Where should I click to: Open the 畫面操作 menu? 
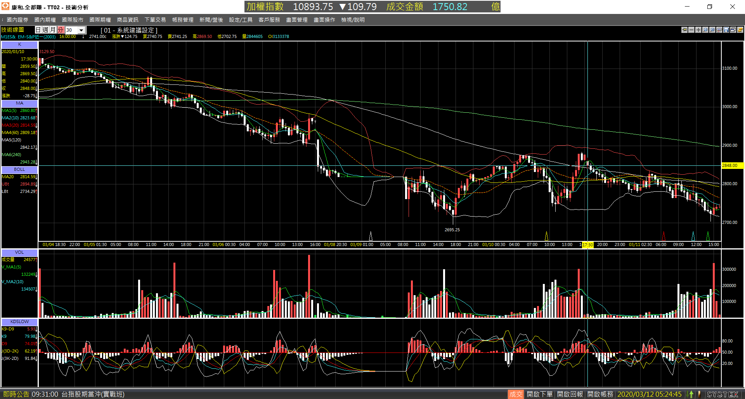[x=324, y=20]
